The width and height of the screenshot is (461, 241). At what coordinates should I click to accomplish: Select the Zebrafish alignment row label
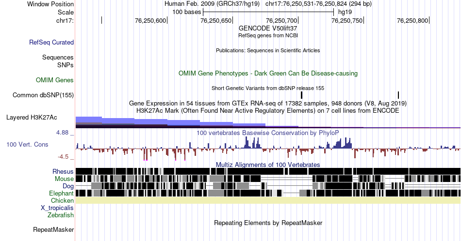tap(61, 215)
